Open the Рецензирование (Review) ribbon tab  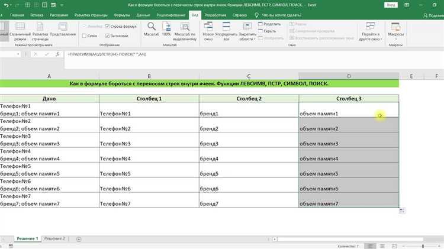pos(170,15)
